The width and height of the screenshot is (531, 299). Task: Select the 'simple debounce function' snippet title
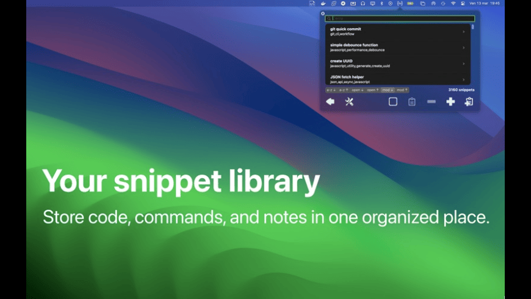click(354, 45)
